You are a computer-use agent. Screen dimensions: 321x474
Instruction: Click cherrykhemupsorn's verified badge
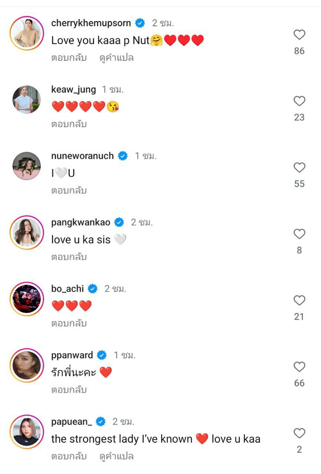coord(139,23)
